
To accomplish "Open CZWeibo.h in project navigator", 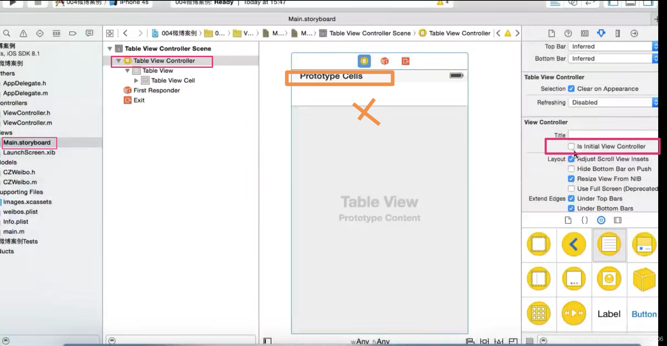I will pyautogui.click(x=19, y=172).
